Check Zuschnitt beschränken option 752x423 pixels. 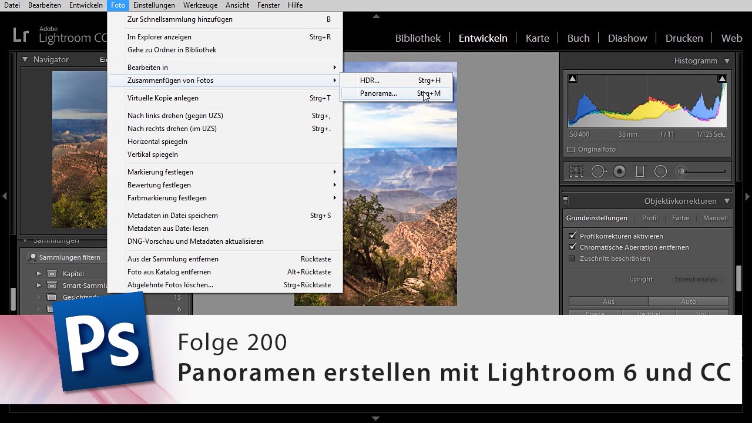point(572,258)
